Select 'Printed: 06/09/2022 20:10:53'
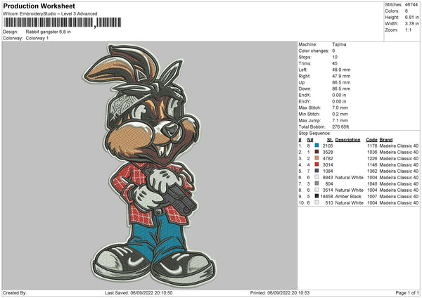 (280, 292)
